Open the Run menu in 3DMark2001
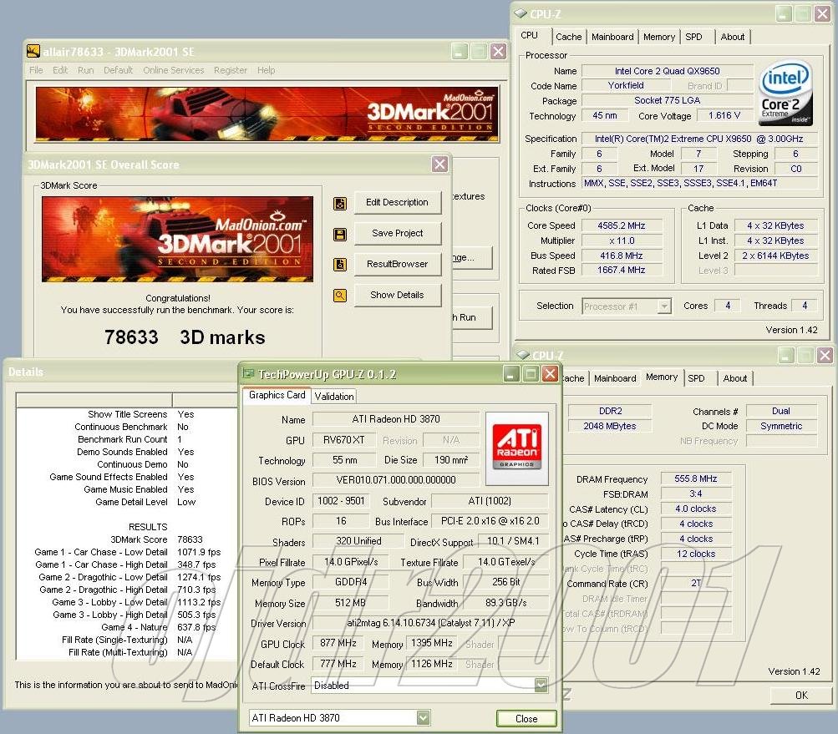Viewport: 838px width, 734px height. 85,70
